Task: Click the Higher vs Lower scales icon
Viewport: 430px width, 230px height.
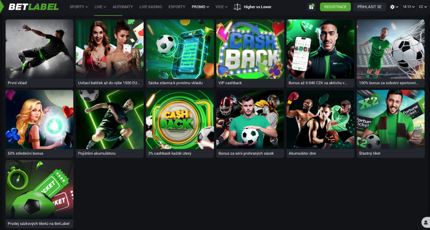Action: point(237,7)
